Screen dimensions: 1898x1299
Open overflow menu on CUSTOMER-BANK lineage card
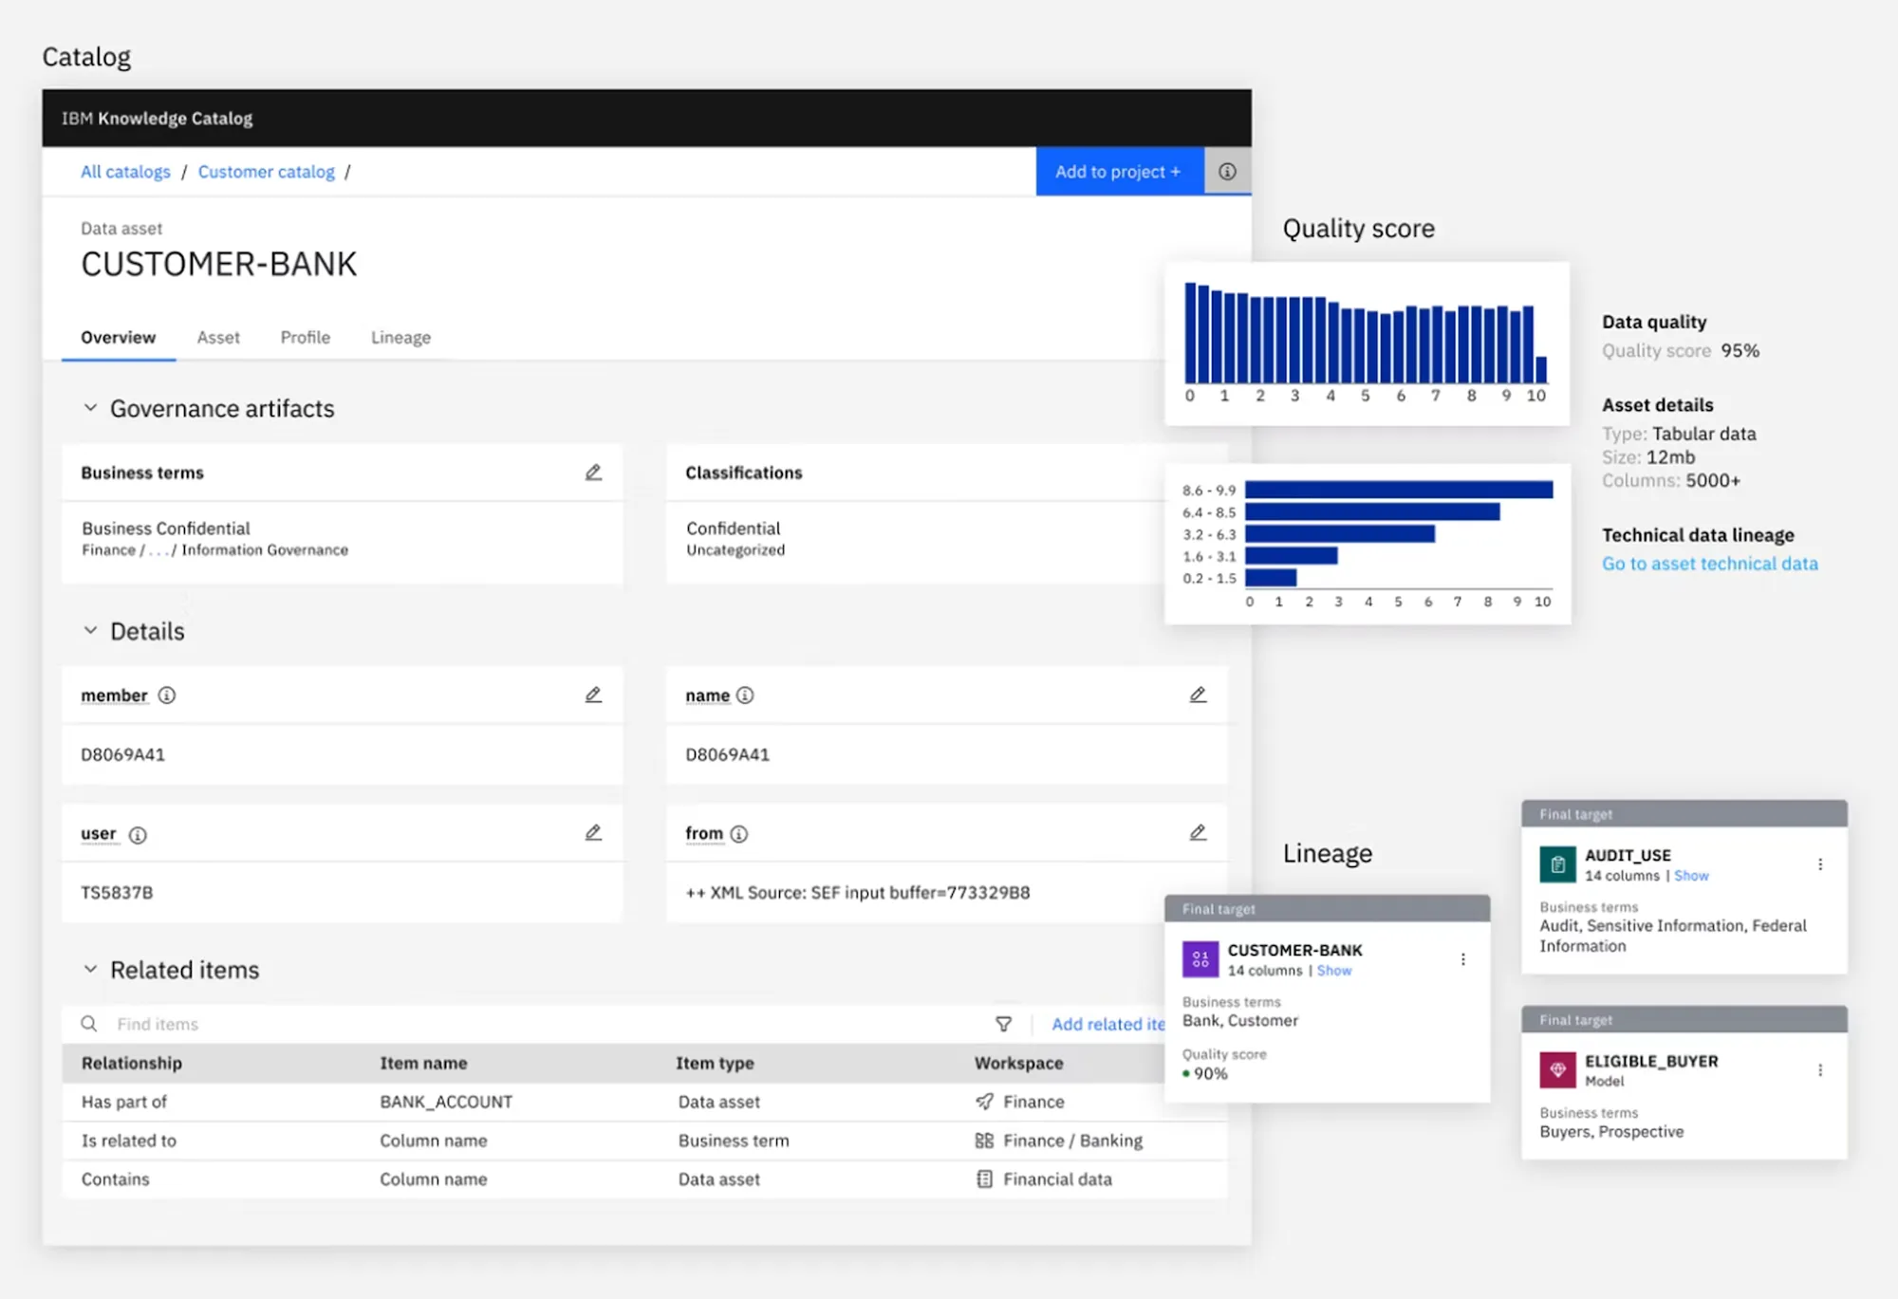pos(1463,959)
